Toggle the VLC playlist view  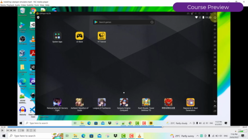(x=28, y=131)
